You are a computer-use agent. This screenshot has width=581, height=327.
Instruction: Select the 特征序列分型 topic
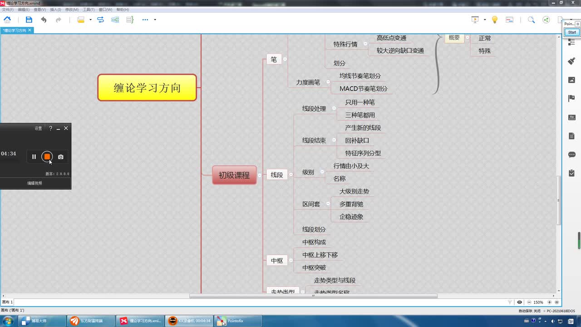coord(363,153)
